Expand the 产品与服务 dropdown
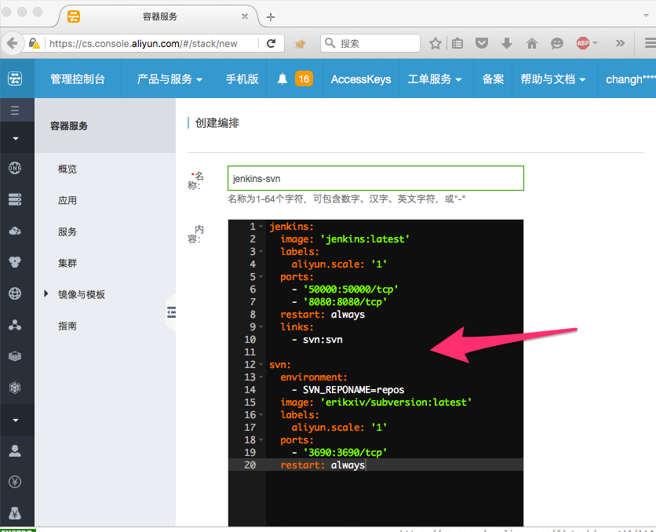 pyautogui.click(x=169, y=78)
